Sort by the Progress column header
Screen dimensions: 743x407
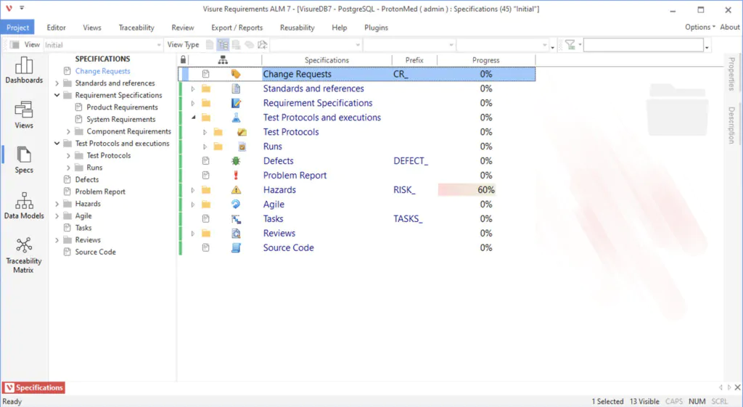tap(486, 60)
